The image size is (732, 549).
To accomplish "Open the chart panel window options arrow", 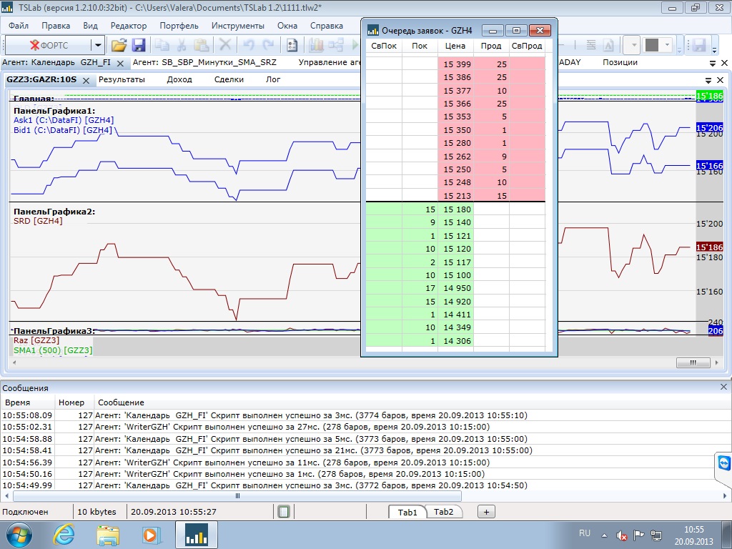I will (x=708, y=80).
